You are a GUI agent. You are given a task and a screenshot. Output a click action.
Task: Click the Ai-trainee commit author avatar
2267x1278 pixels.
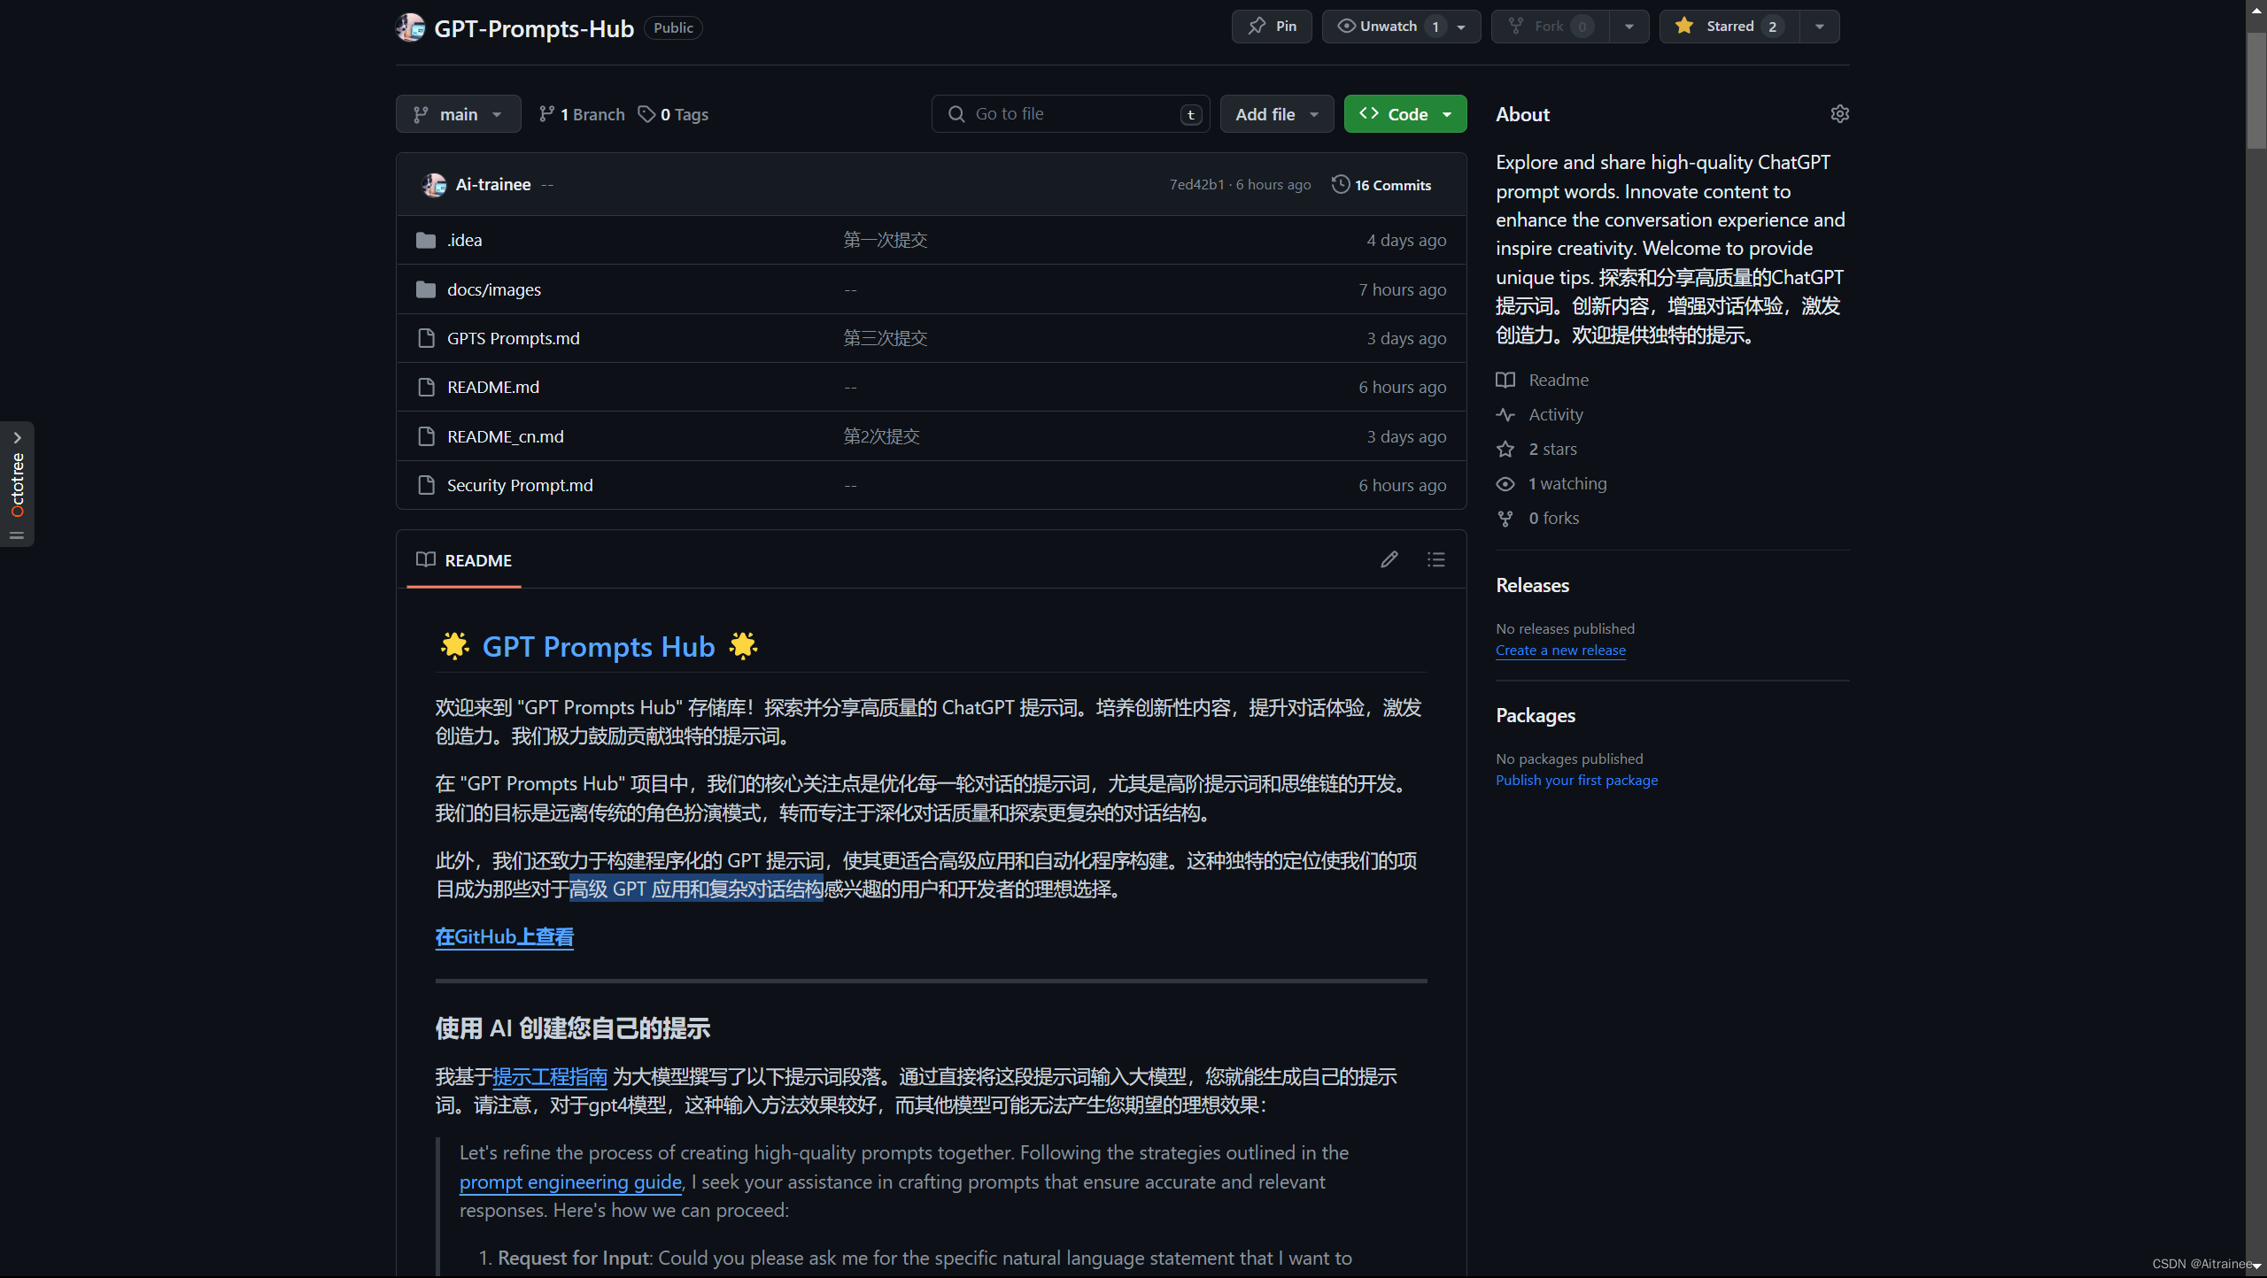pyautogui.click(x=434, y=185)
